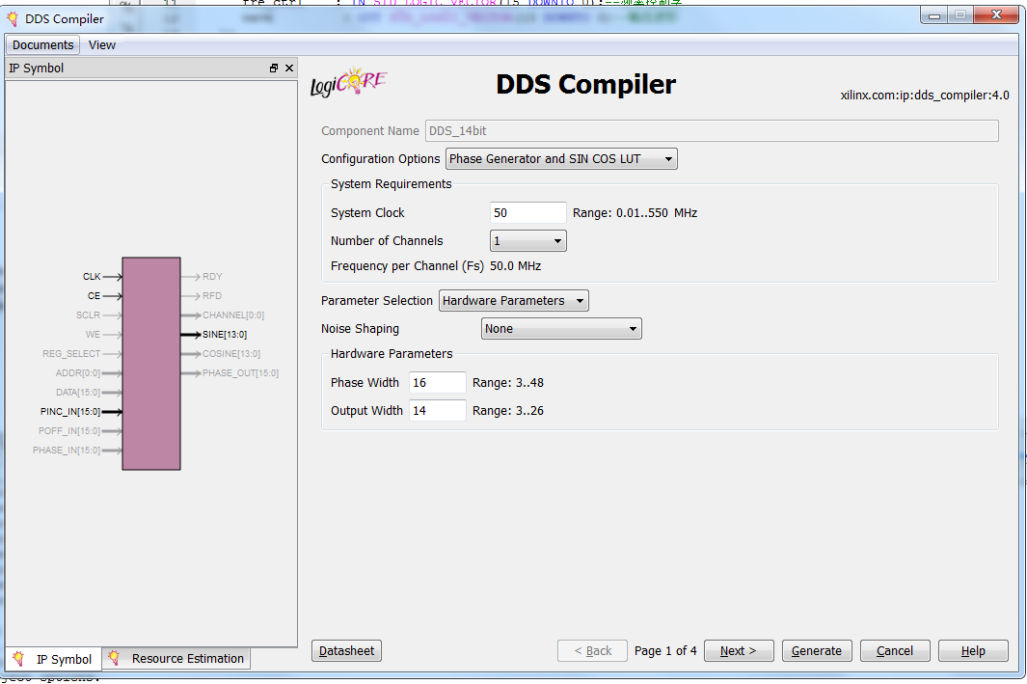Click the SCLR port label
The image size is (1027, 684).
coord(88,315)
